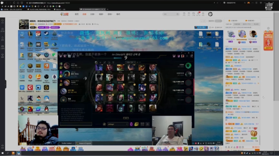Screen dimensions: 279x156
Task: Open Windows taskbar search
Action: pyautogui.click(x=8, y=153)
